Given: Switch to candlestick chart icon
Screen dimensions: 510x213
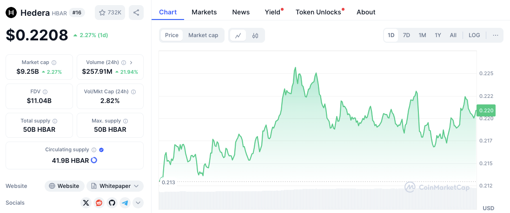Looking at the screenshot, I should click(255, 35).
